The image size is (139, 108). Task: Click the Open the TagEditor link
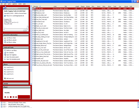pyautogui.click(x=11, y=55)
